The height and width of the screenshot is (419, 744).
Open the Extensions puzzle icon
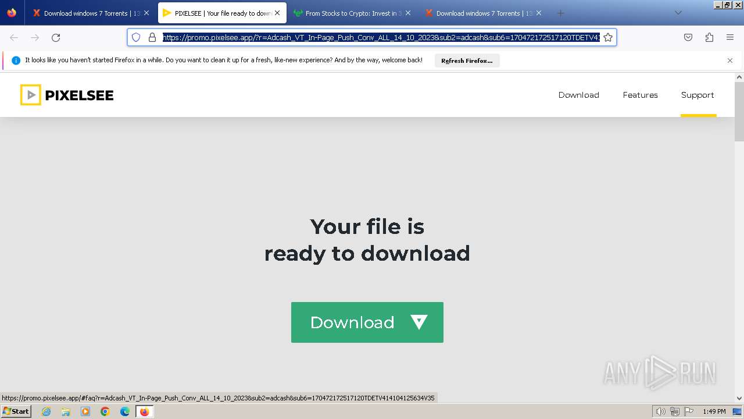tap(709, 37)
